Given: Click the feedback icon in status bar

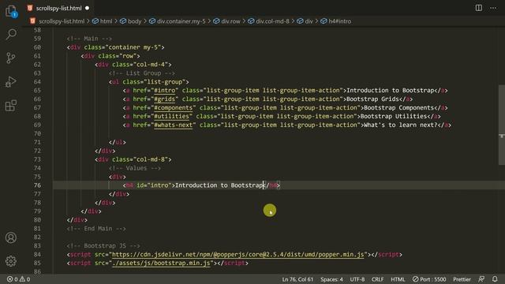Looking at the screenshot, I should click(481, 279).
